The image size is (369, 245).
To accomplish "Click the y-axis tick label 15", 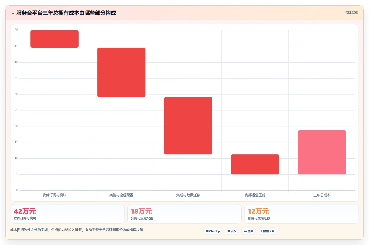I will pyautogui.click(x=16, y=142).
